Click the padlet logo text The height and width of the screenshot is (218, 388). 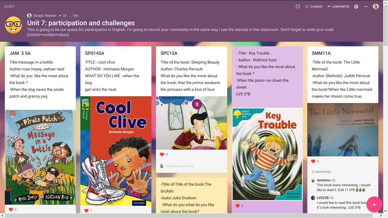[9, 6]
